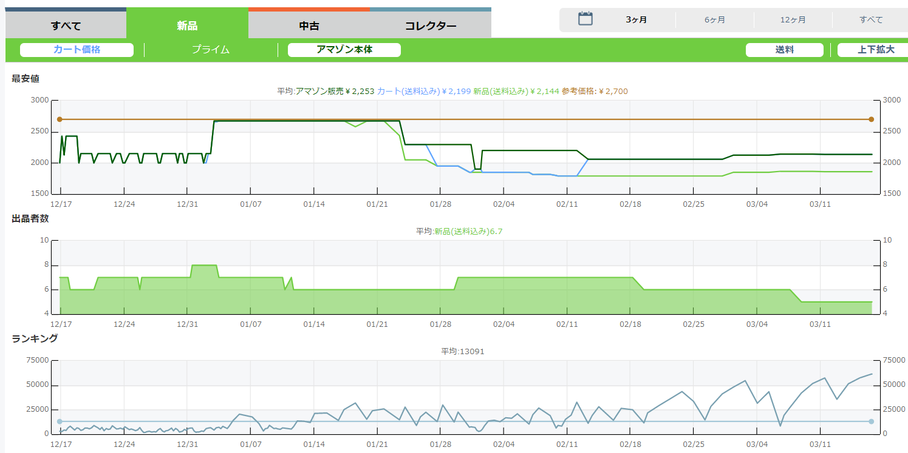Set date range to 6ヶ月

pyautogui.click(x=714, y=20)
